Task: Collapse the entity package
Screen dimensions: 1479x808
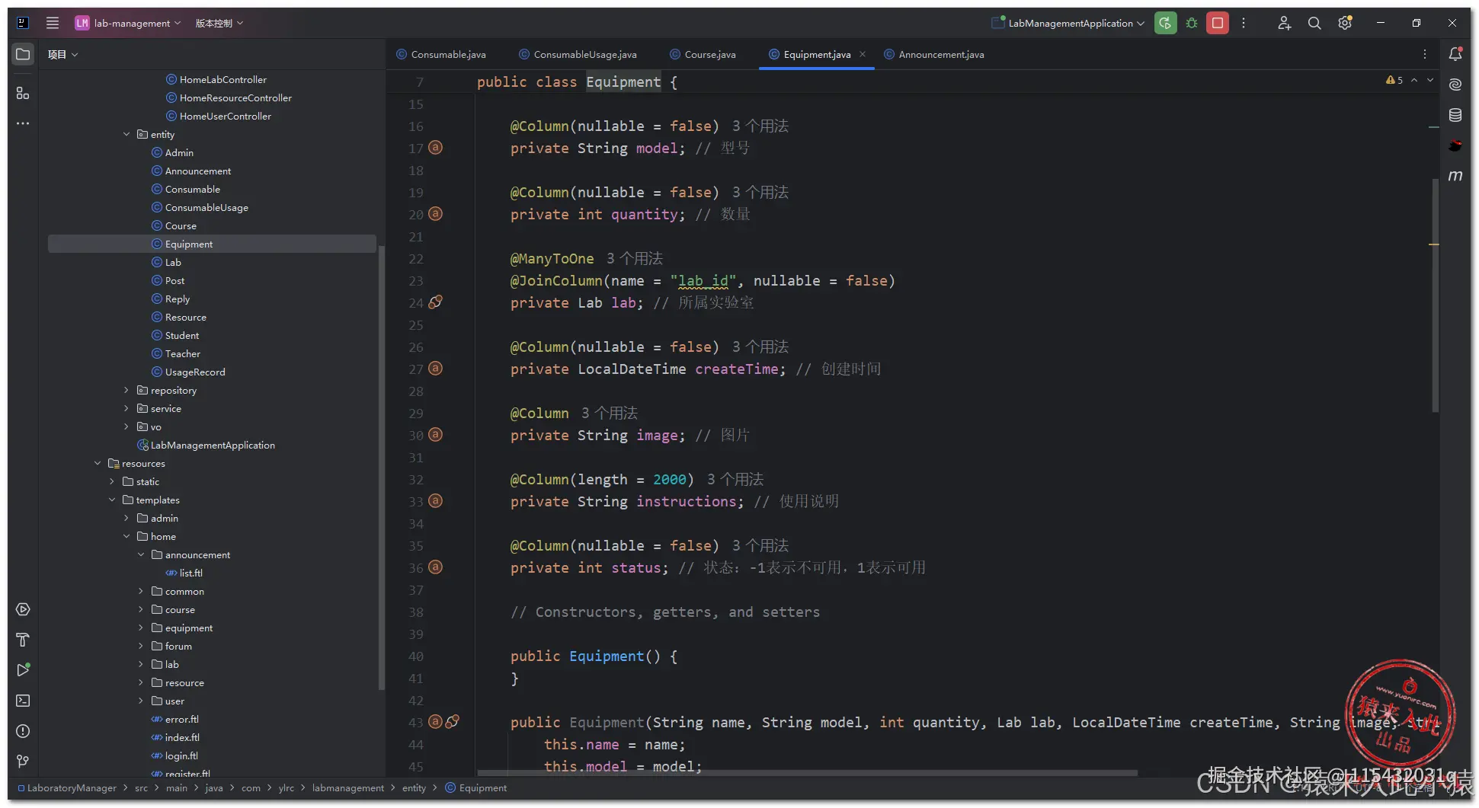Action: click(126, 134)
